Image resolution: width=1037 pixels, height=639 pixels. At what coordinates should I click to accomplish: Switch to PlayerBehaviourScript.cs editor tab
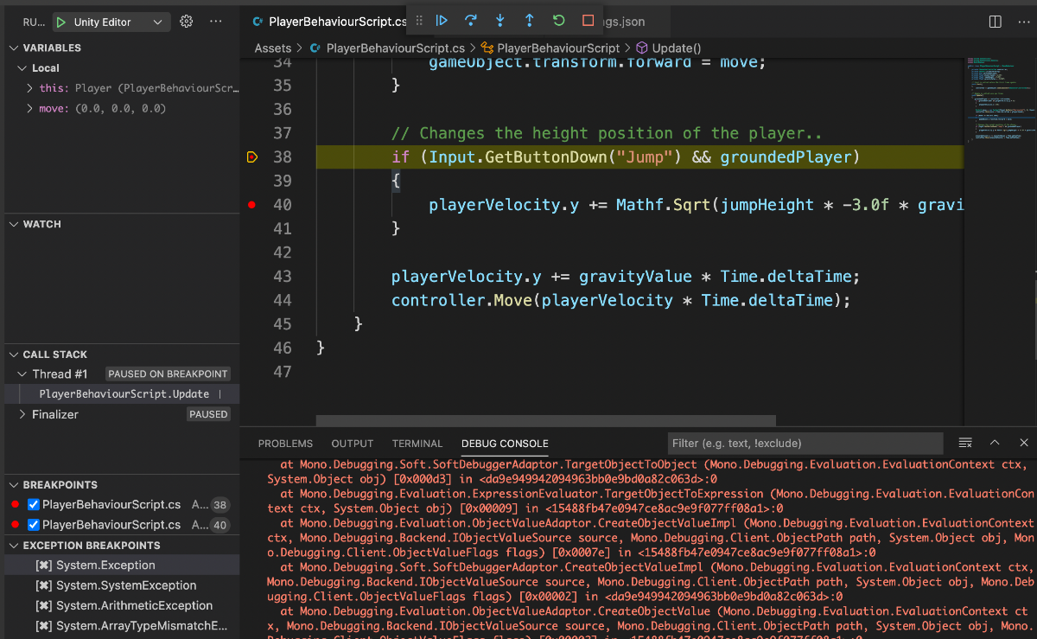pos(329,22)
